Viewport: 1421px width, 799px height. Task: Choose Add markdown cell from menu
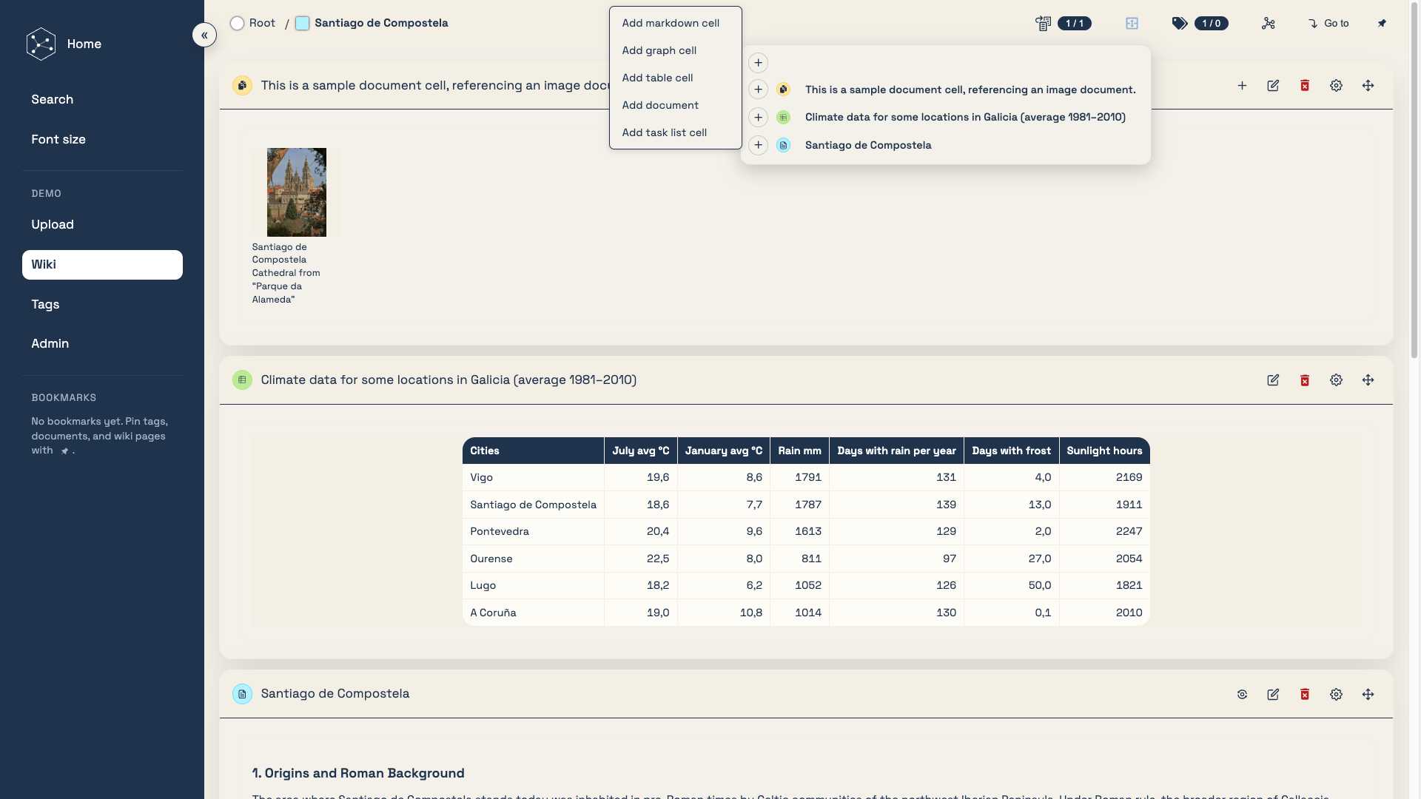point(671,23)
